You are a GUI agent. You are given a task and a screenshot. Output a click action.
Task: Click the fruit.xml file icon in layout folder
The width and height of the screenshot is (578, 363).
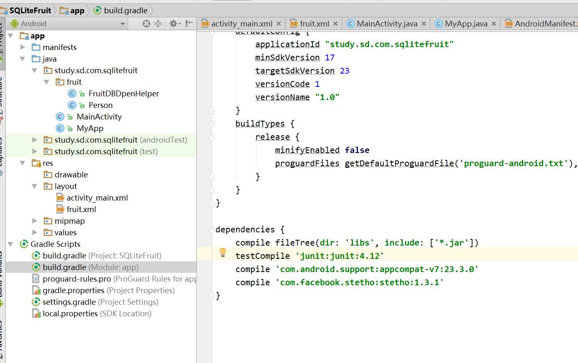pyautogui.click(x=60, y=209)
